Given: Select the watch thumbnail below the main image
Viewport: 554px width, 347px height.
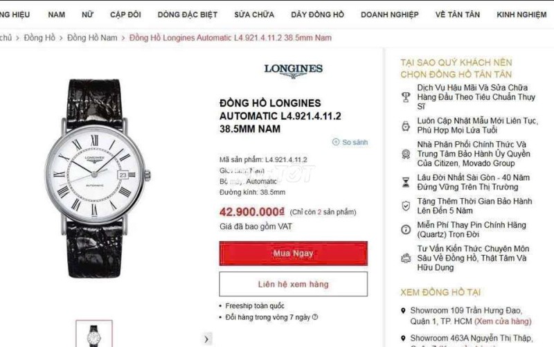Looking at the screenshot, I should pos(94,334).
